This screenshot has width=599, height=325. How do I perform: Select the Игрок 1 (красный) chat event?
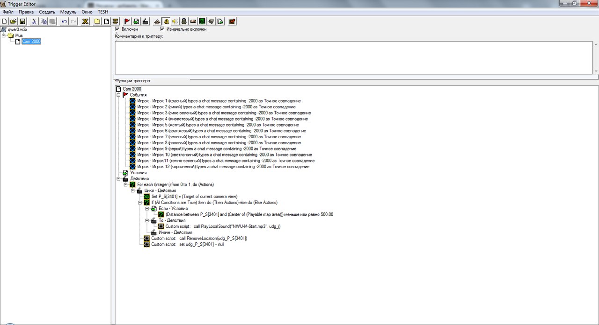(219, 101)
